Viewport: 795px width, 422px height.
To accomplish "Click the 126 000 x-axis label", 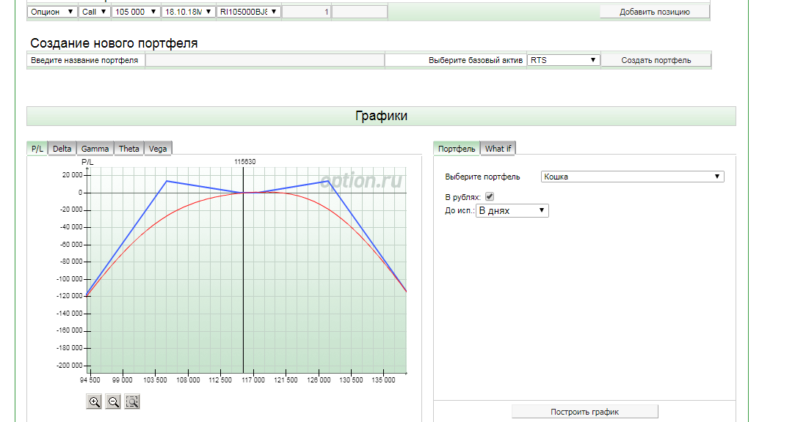I will [319, 380].
